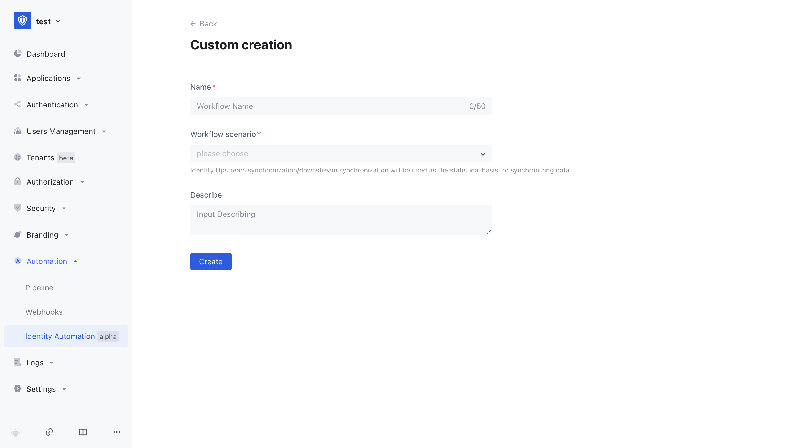794x448 pixels.
Task: Open the workspace switcher next to test
Action: tap(58, 21)
